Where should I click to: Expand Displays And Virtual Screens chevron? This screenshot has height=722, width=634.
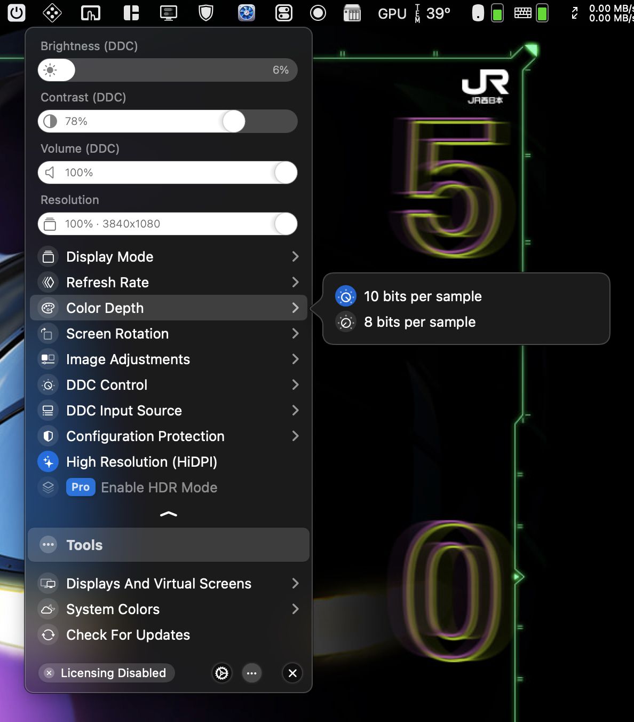[295, 584]
